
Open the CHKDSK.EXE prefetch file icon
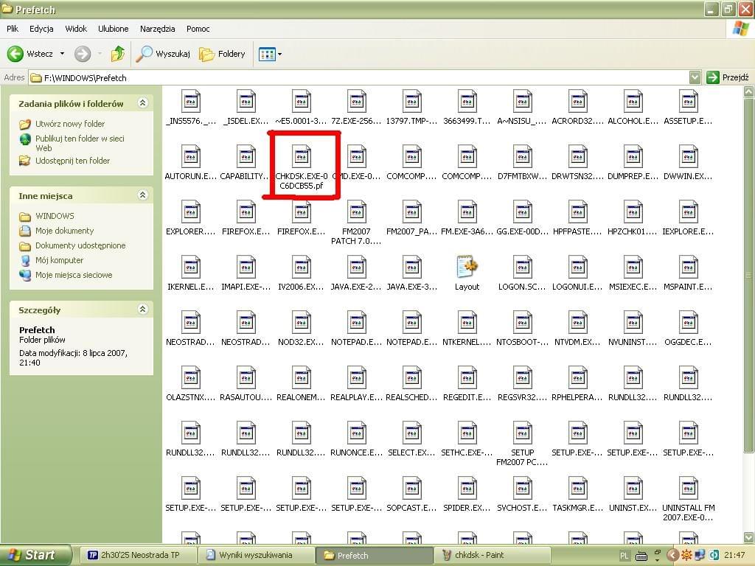(302, 156)
